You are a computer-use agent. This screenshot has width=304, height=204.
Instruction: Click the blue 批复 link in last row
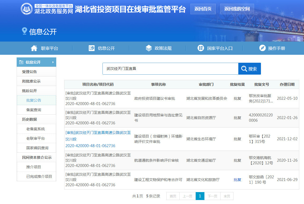pos(237,180)
